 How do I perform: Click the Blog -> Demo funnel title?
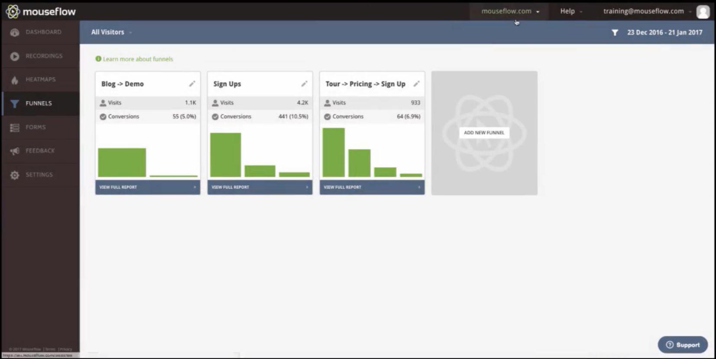pos(123,84)
